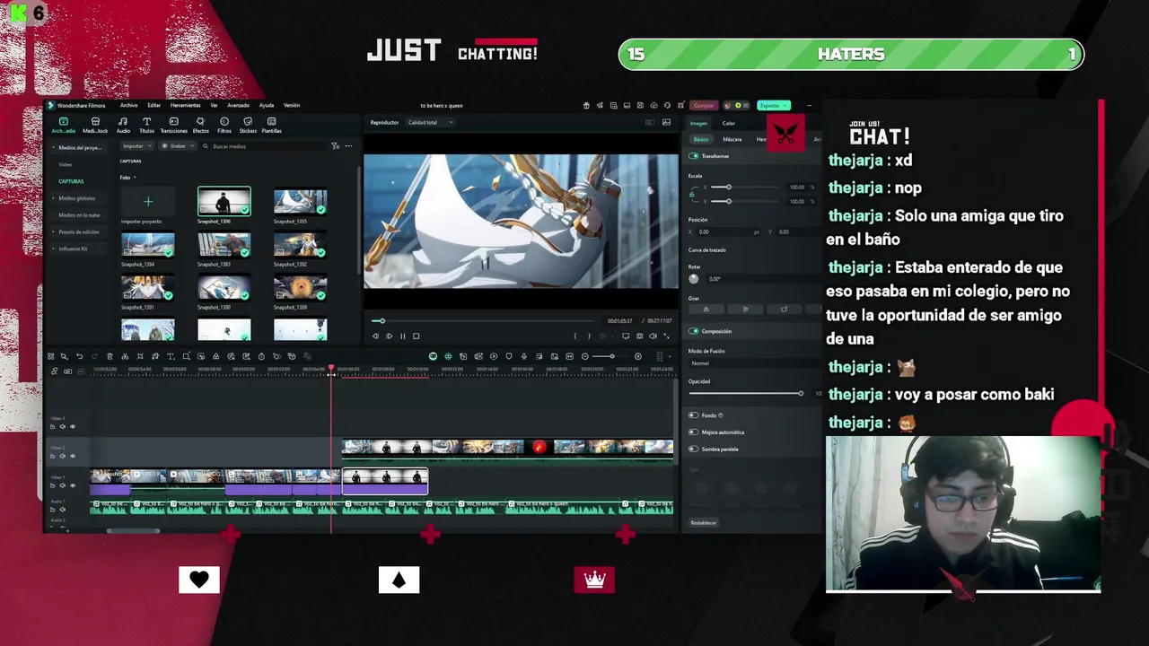Open the Efectos panel
This screenshot has width=1149, height=646.
click(x=200, y=125)
